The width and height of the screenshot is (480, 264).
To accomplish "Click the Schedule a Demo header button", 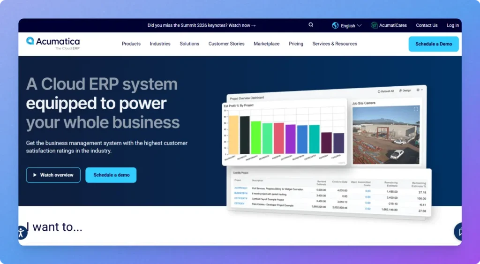I will coord(434,44).
